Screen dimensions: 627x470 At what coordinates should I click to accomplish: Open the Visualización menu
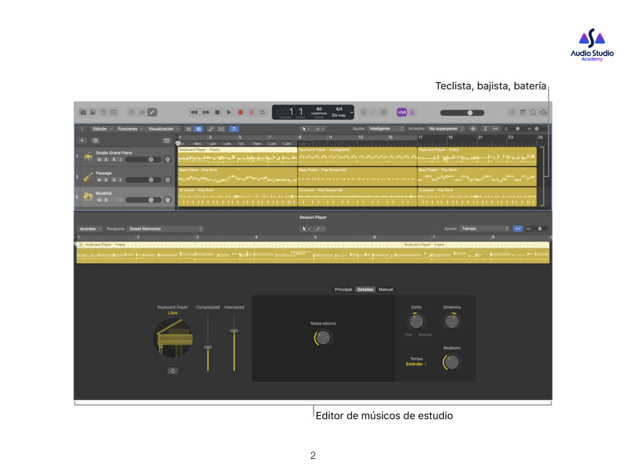tap(163, 129)
